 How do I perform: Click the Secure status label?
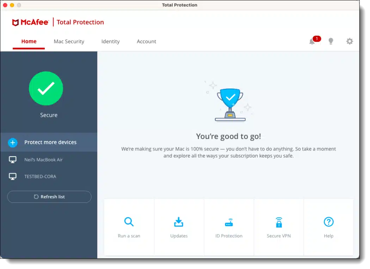pos(49,115)
